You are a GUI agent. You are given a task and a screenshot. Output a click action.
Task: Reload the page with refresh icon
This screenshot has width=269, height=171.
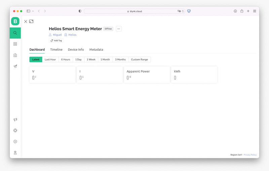tap(183, 11)
